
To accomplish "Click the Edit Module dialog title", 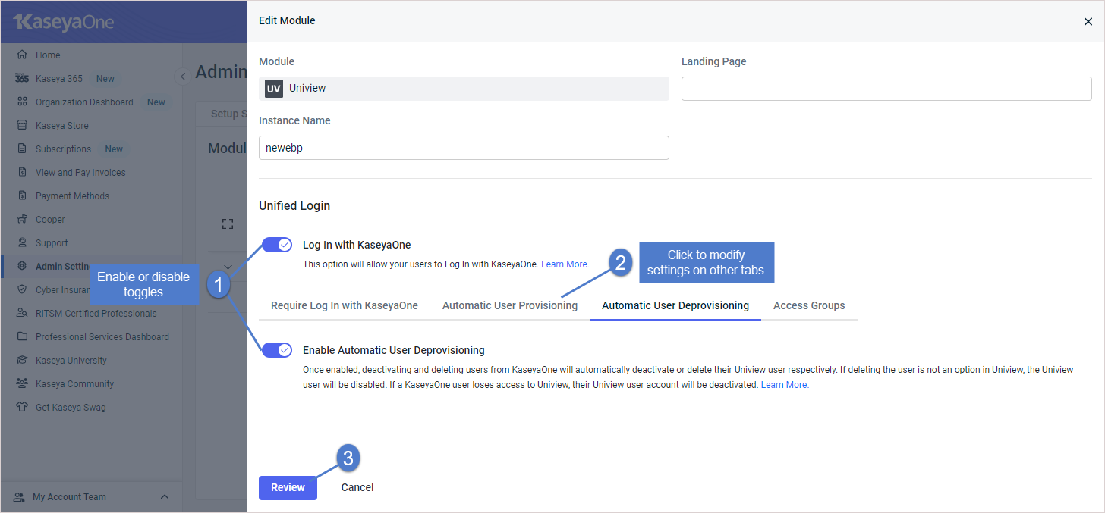I will click(x=287, y=20).
